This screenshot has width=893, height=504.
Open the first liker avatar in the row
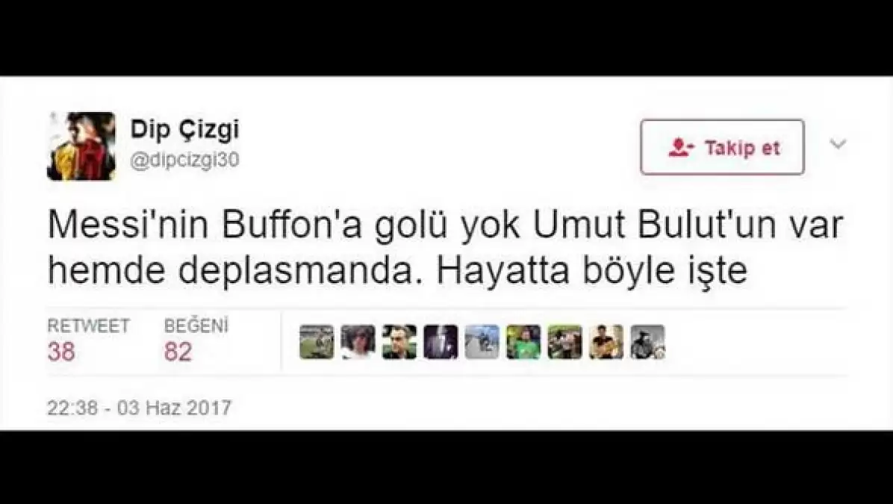(x=317, y=342)
